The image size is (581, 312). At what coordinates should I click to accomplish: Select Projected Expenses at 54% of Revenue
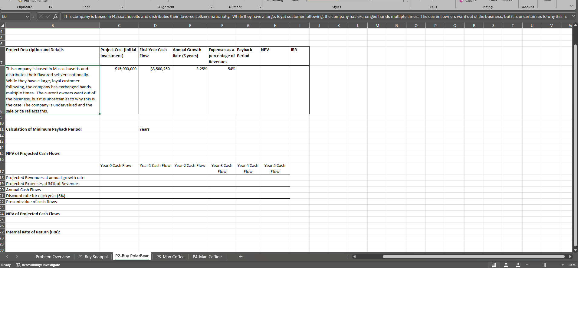tap(53, 184)
